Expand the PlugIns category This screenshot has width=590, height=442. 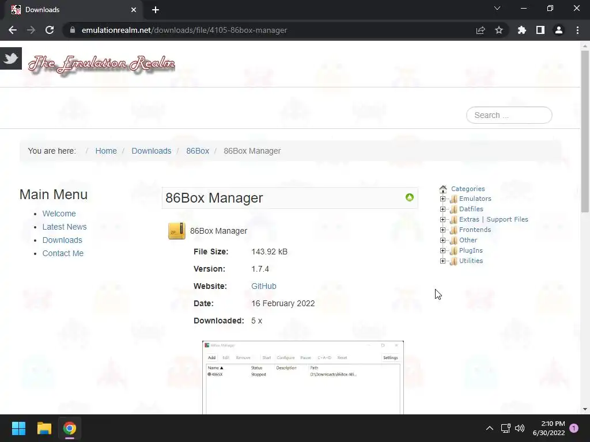click(443, 250)
